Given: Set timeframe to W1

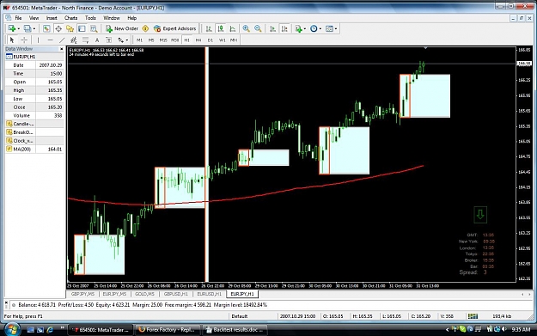Looking at the screenshot, I should [223, 40].
